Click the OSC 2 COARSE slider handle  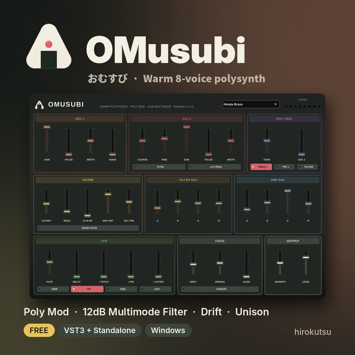tap(142, 141)
